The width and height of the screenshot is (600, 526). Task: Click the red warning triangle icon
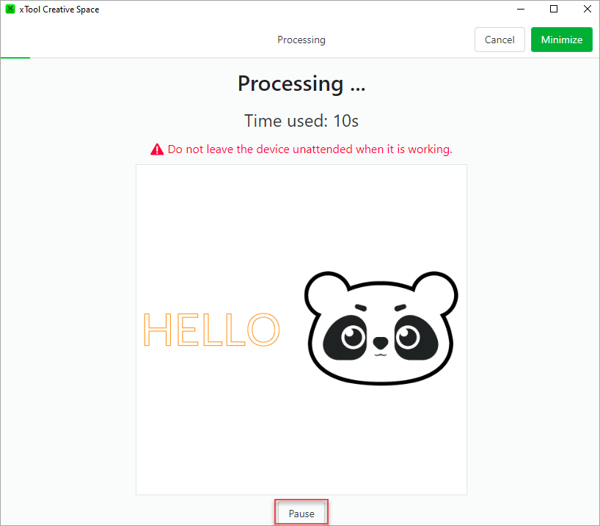pos(157,149)
